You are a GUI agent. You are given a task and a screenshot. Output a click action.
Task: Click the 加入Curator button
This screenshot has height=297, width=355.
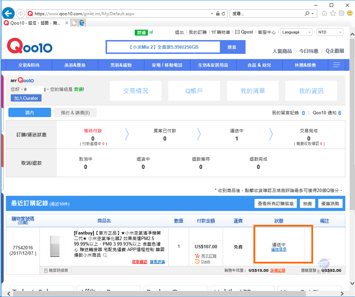(26, 98)
